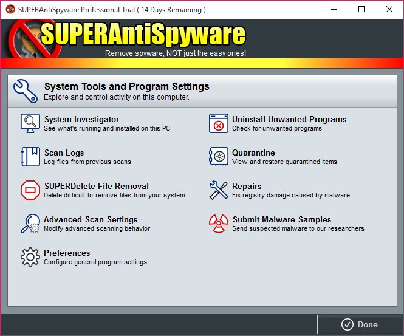Click the Scan Logs notebook icon
This screenshot has width=404, height=336.
coord(30,157)
